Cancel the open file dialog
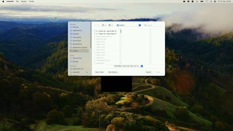Screen dimensions: 233x131 [148, 72]
